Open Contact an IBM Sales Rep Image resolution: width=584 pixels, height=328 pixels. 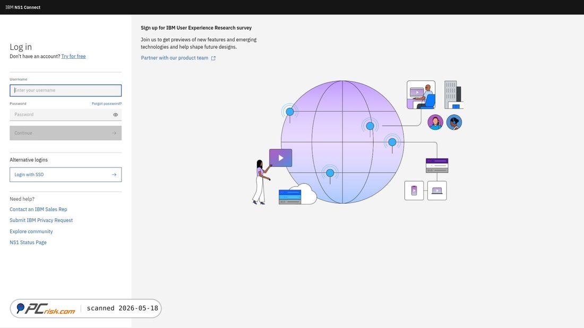(38, 209)
